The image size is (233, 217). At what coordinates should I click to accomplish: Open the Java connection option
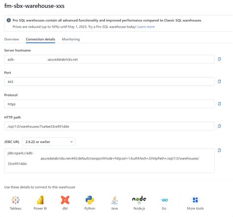[115, 203]
